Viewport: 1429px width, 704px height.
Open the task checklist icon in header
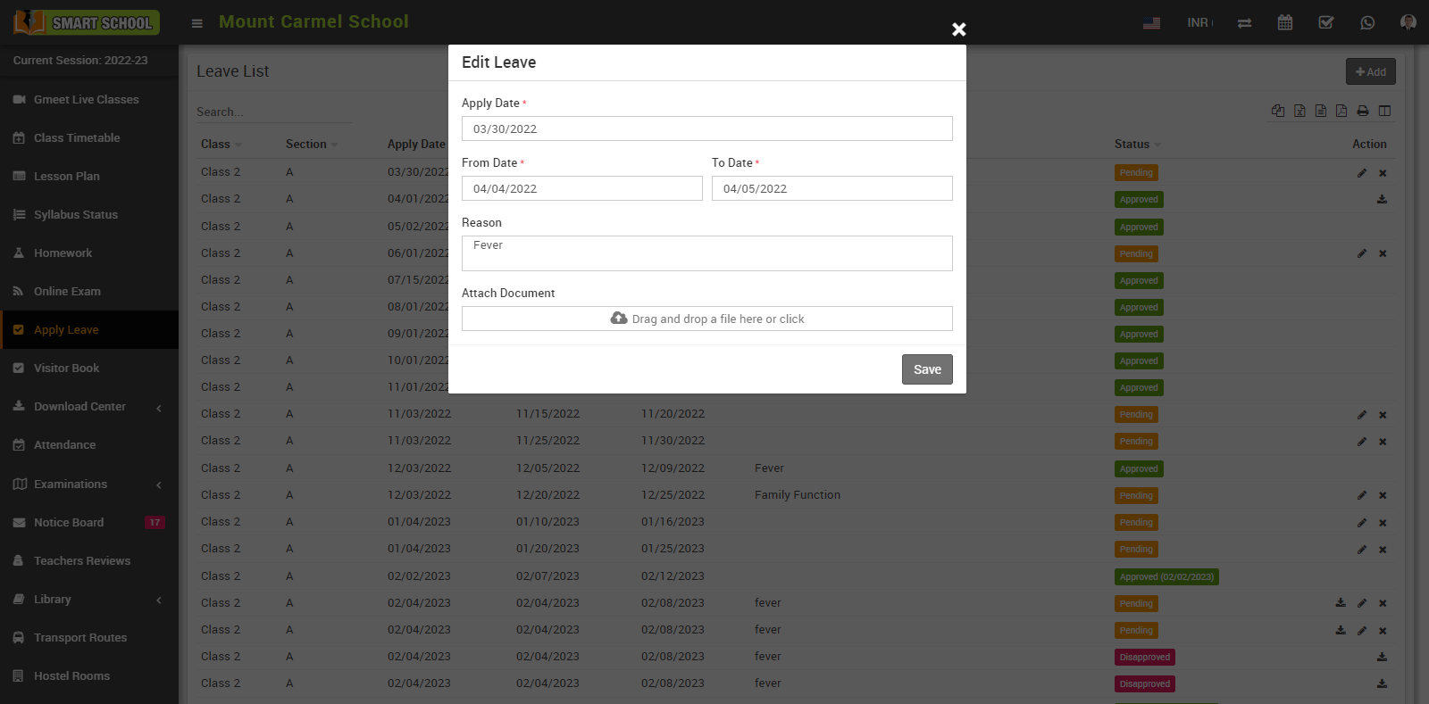[1326, 22]
